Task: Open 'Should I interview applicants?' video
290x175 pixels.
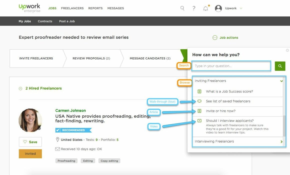Action: click(230, 121)
